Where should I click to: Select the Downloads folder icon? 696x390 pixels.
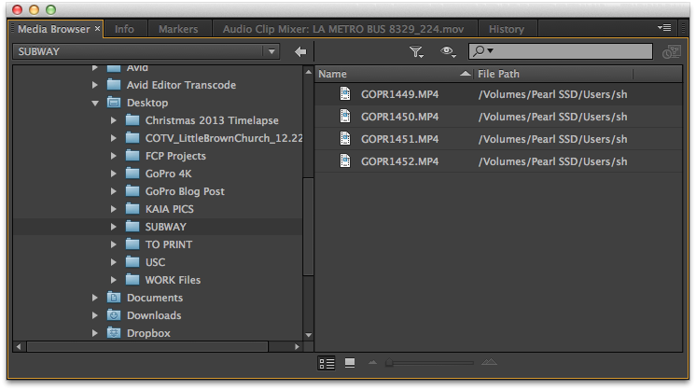(x=114, y=315)
